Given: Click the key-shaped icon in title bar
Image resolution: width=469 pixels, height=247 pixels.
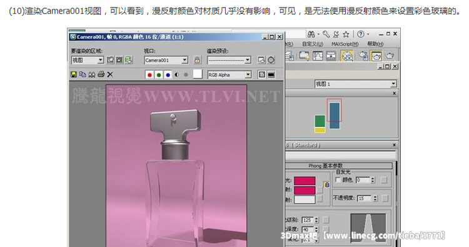Looking at the screenshot, I should pos(326,34).
